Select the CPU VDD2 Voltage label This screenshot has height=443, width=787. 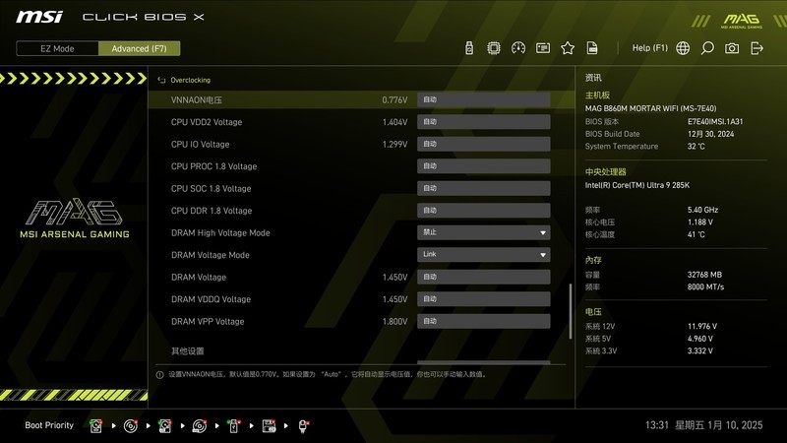(207, 122)
